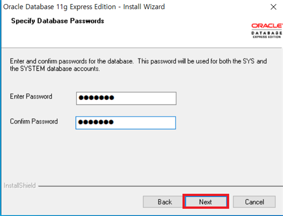Close the Install Wizard window
This screenshot has width=283, height=216.
274,7
